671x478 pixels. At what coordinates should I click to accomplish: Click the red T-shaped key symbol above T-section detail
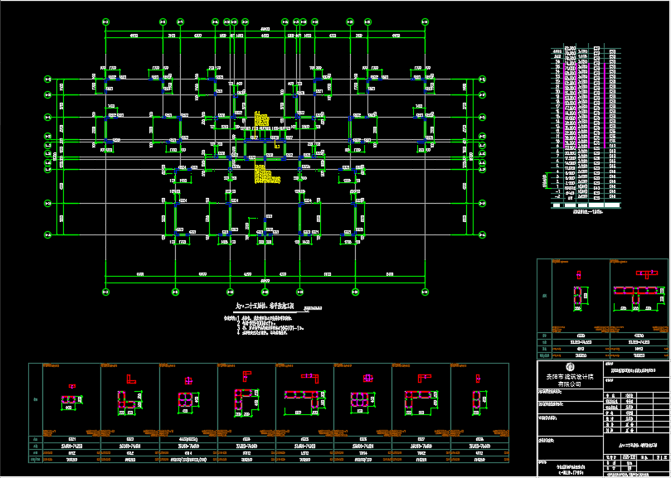(647, 273)
